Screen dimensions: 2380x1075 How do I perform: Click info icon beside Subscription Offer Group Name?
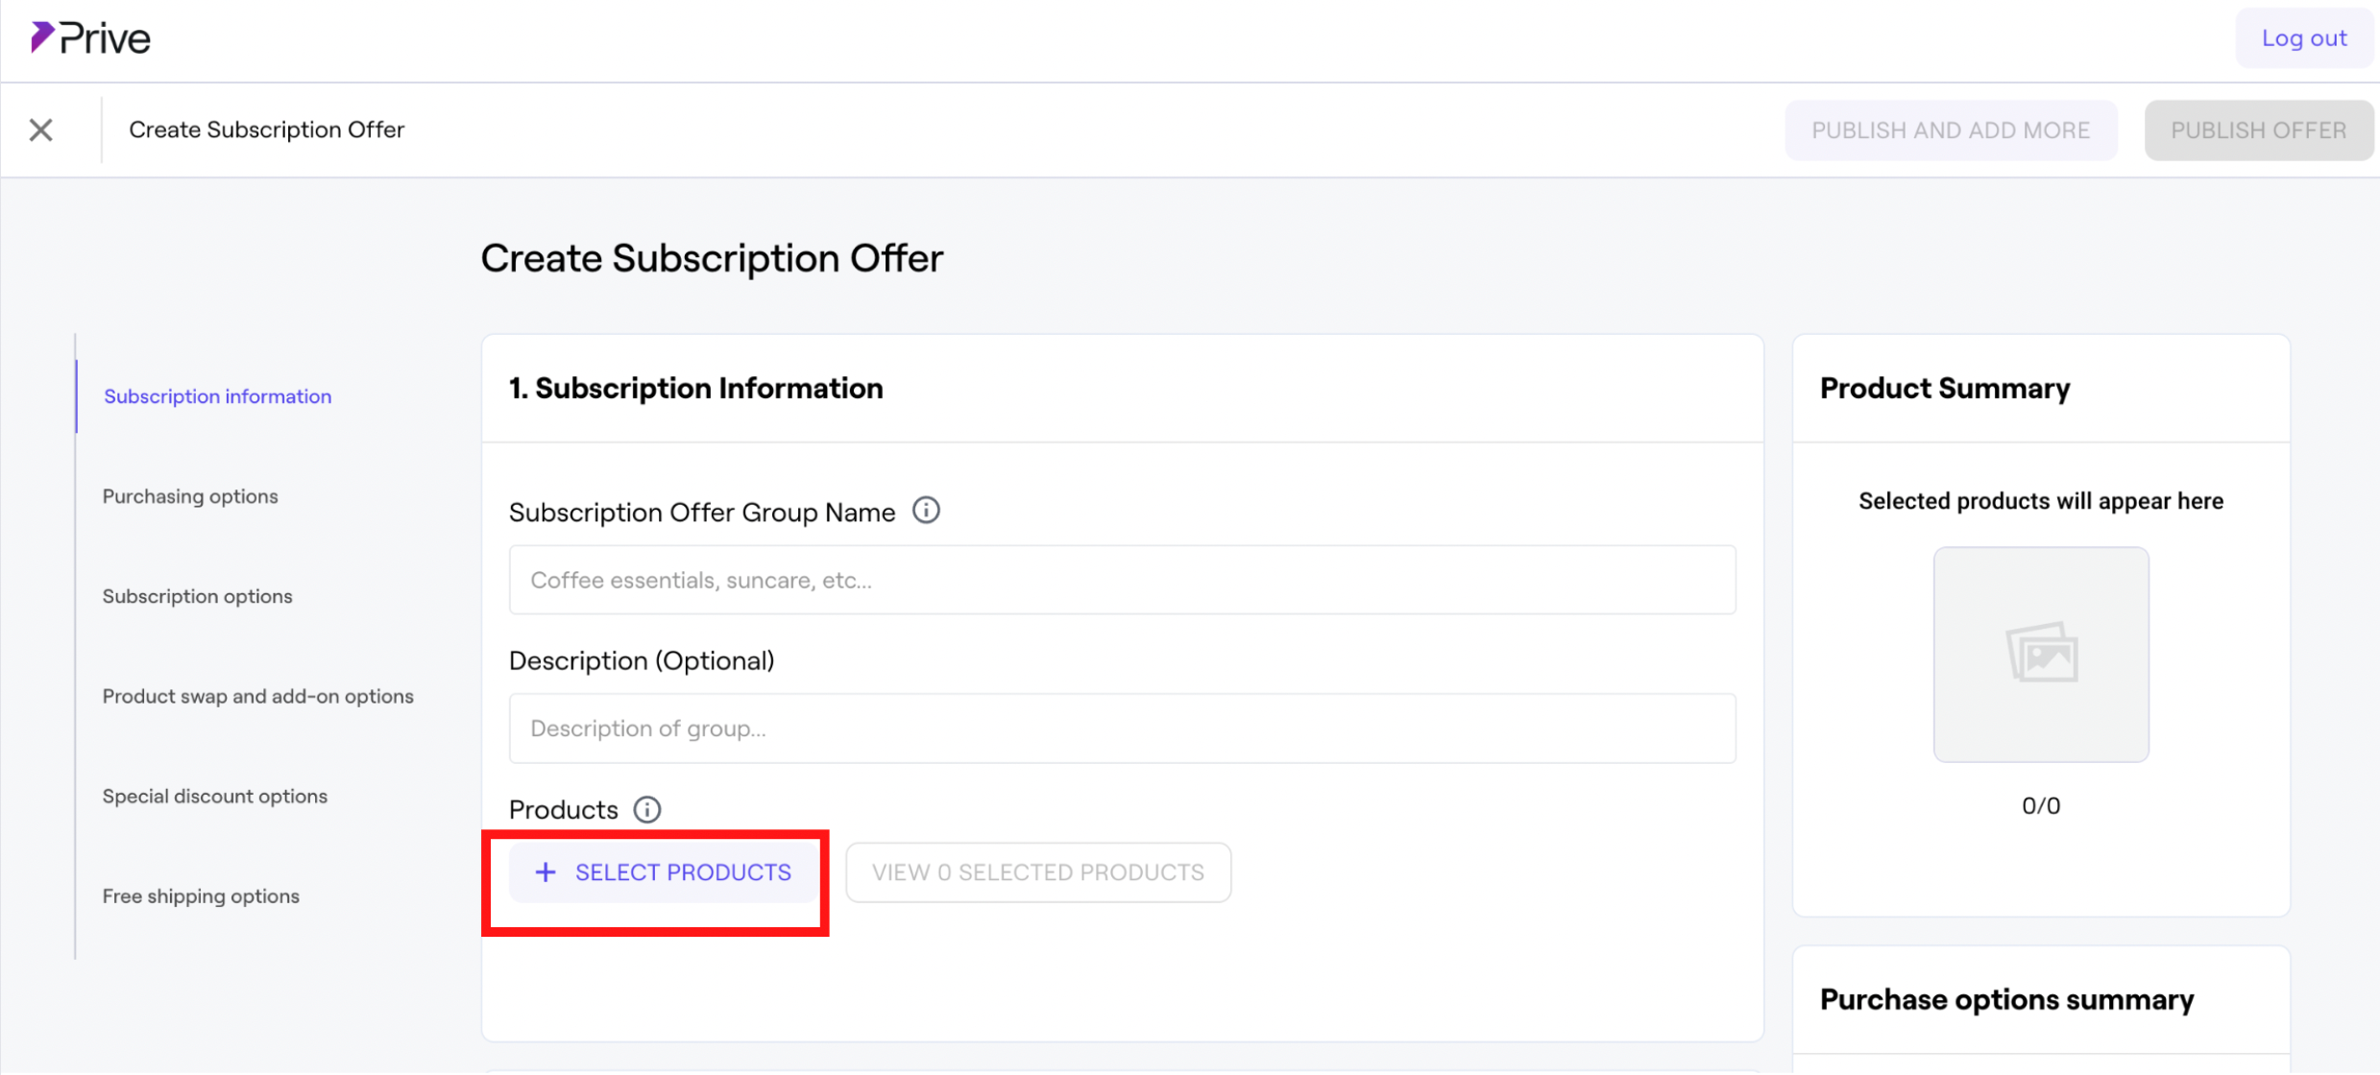pos(926,511)
